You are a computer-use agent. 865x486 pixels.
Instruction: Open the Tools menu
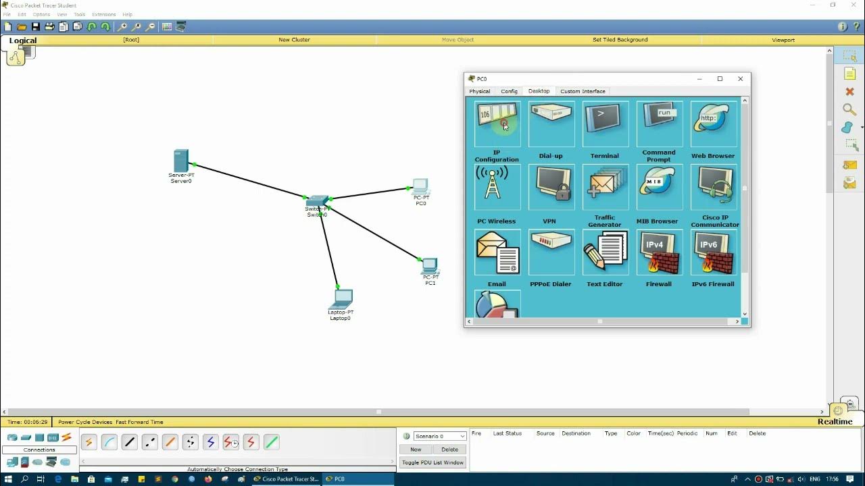pyautogui.click(x=79, y=14)
